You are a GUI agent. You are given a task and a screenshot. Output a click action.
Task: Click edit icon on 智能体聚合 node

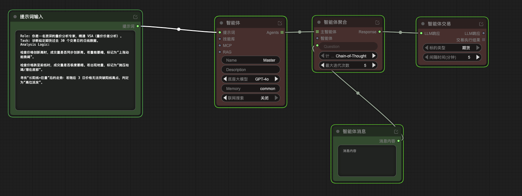click(377, 23)
